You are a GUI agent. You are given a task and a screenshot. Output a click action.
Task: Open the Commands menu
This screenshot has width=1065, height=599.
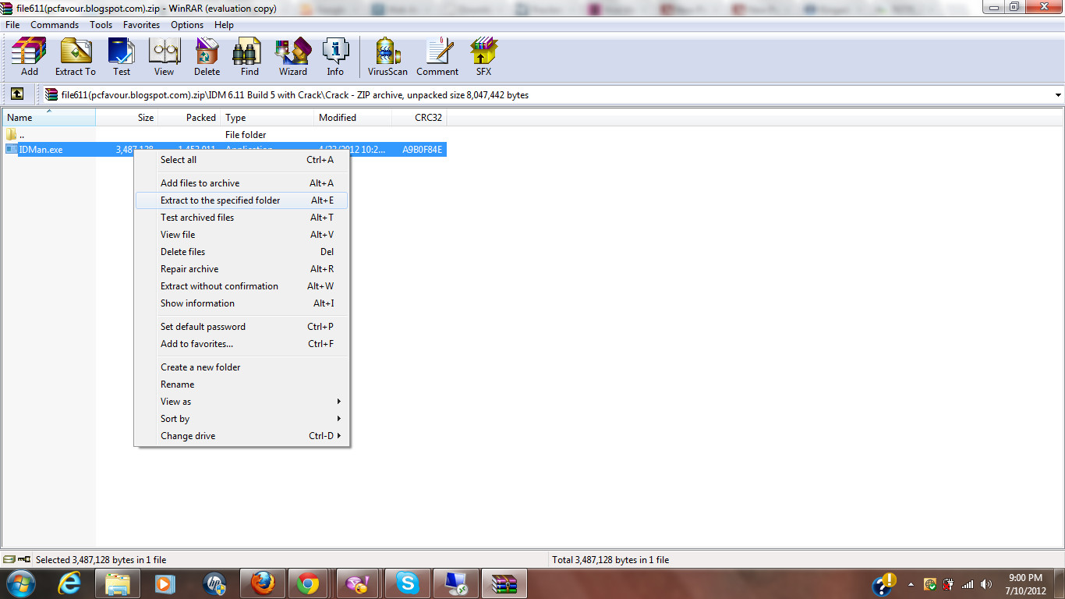[x=55, y=25]
